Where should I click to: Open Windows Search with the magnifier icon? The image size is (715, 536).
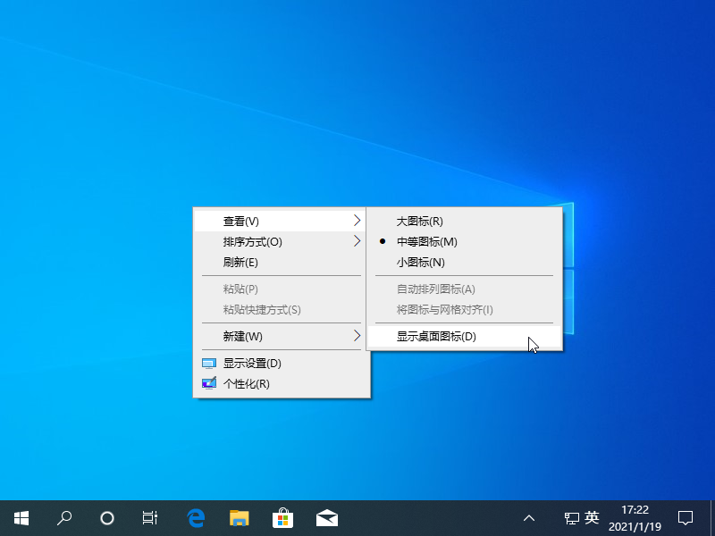(x=63, y=518)
